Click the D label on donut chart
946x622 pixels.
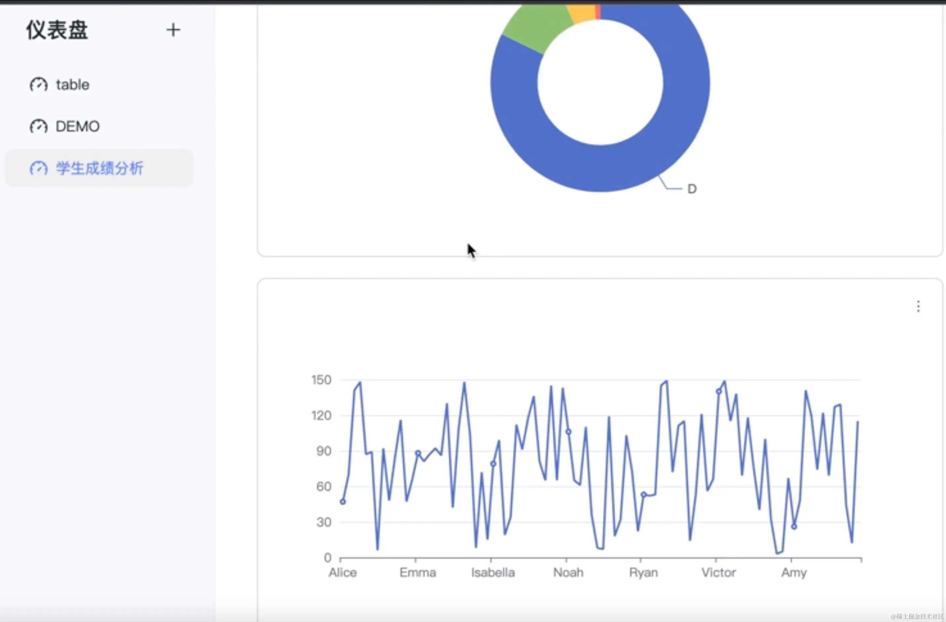(692, 189)
